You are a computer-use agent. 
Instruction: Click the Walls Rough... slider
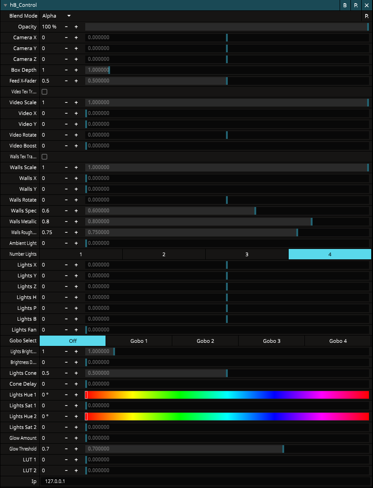(x=227, y=232)
